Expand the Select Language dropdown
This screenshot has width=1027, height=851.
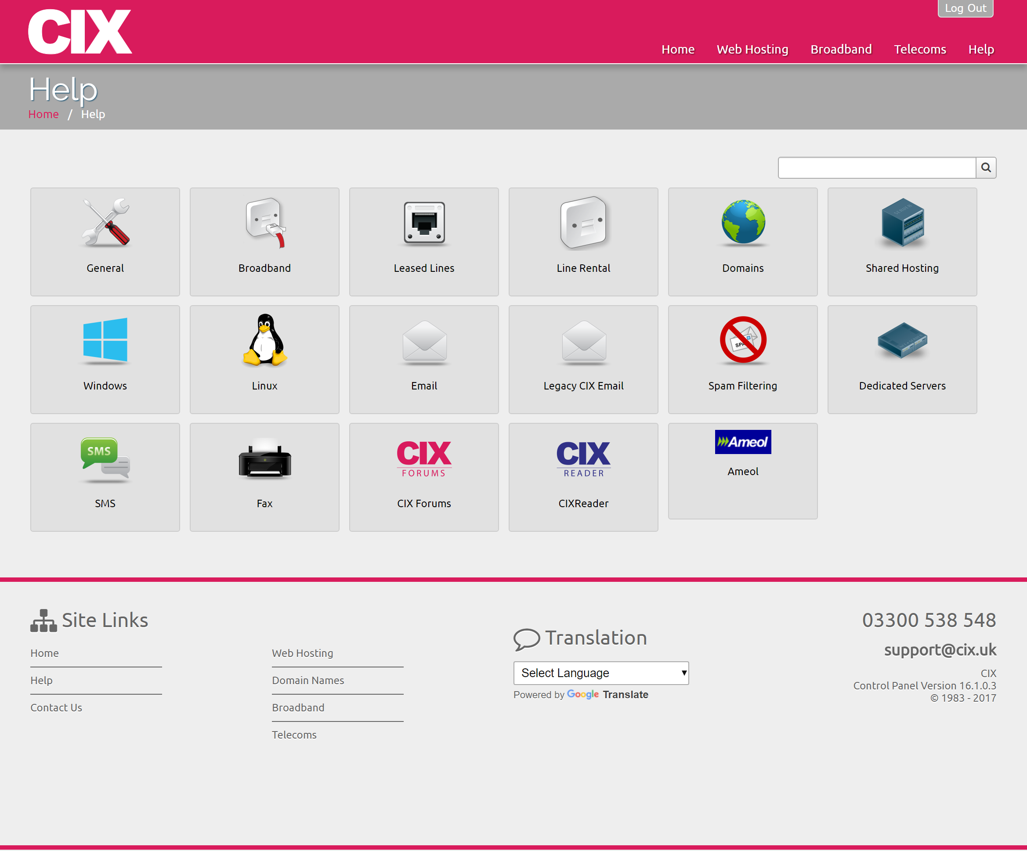click(601, 673)
